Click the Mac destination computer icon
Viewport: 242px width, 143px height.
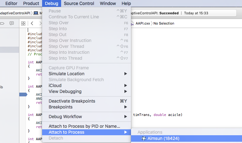point(36,13)
